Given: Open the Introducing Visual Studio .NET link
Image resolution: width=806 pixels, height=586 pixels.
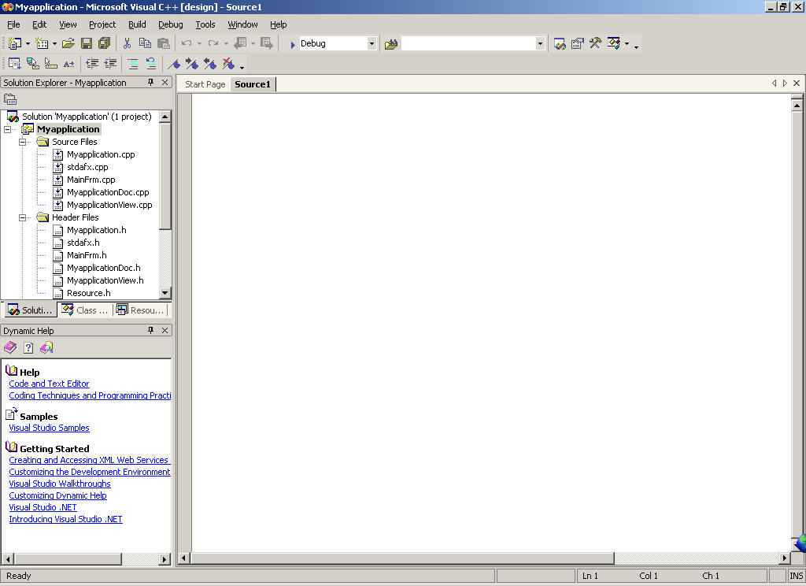Looking at the screenshot, I should tap(66, 520).
